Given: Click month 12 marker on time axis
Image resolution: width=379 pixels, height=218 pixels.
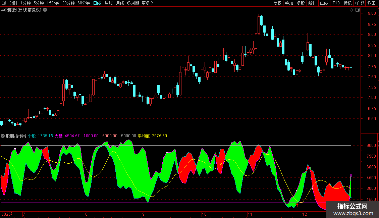Looking at the screenshot, I should point(305,214).
